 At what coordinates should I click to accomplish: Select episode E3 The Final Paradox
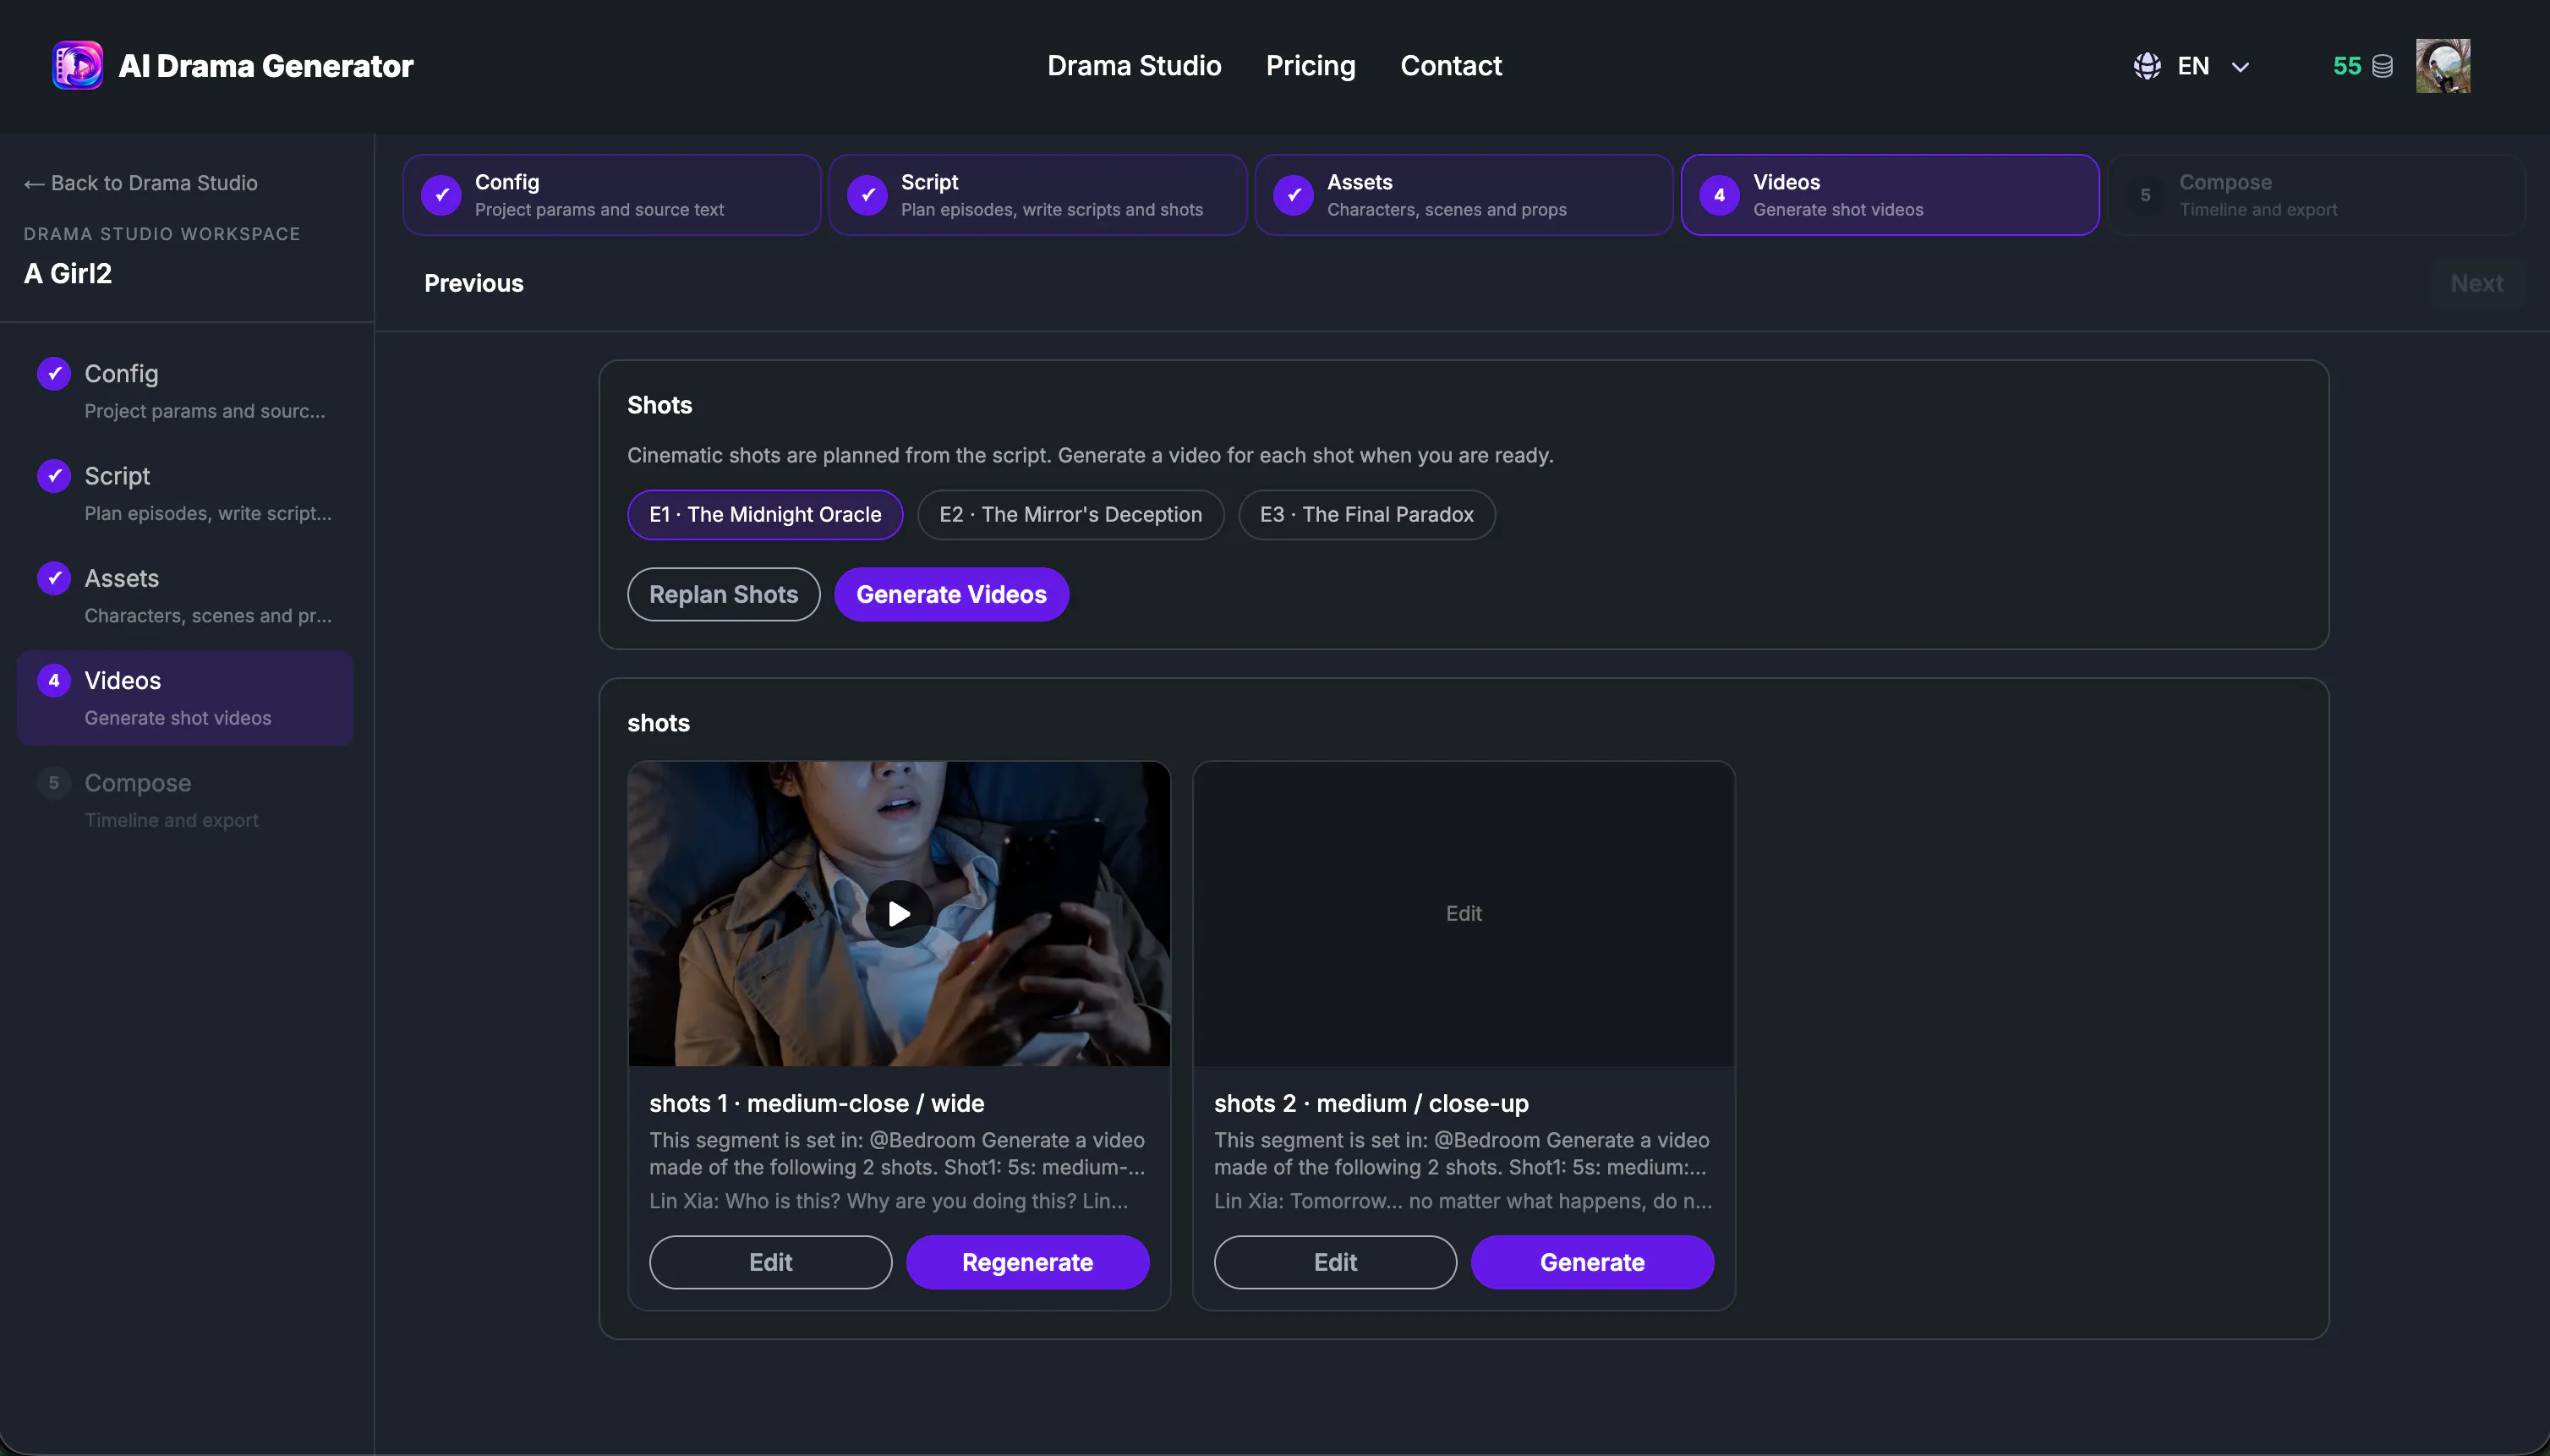point(1366,514)
